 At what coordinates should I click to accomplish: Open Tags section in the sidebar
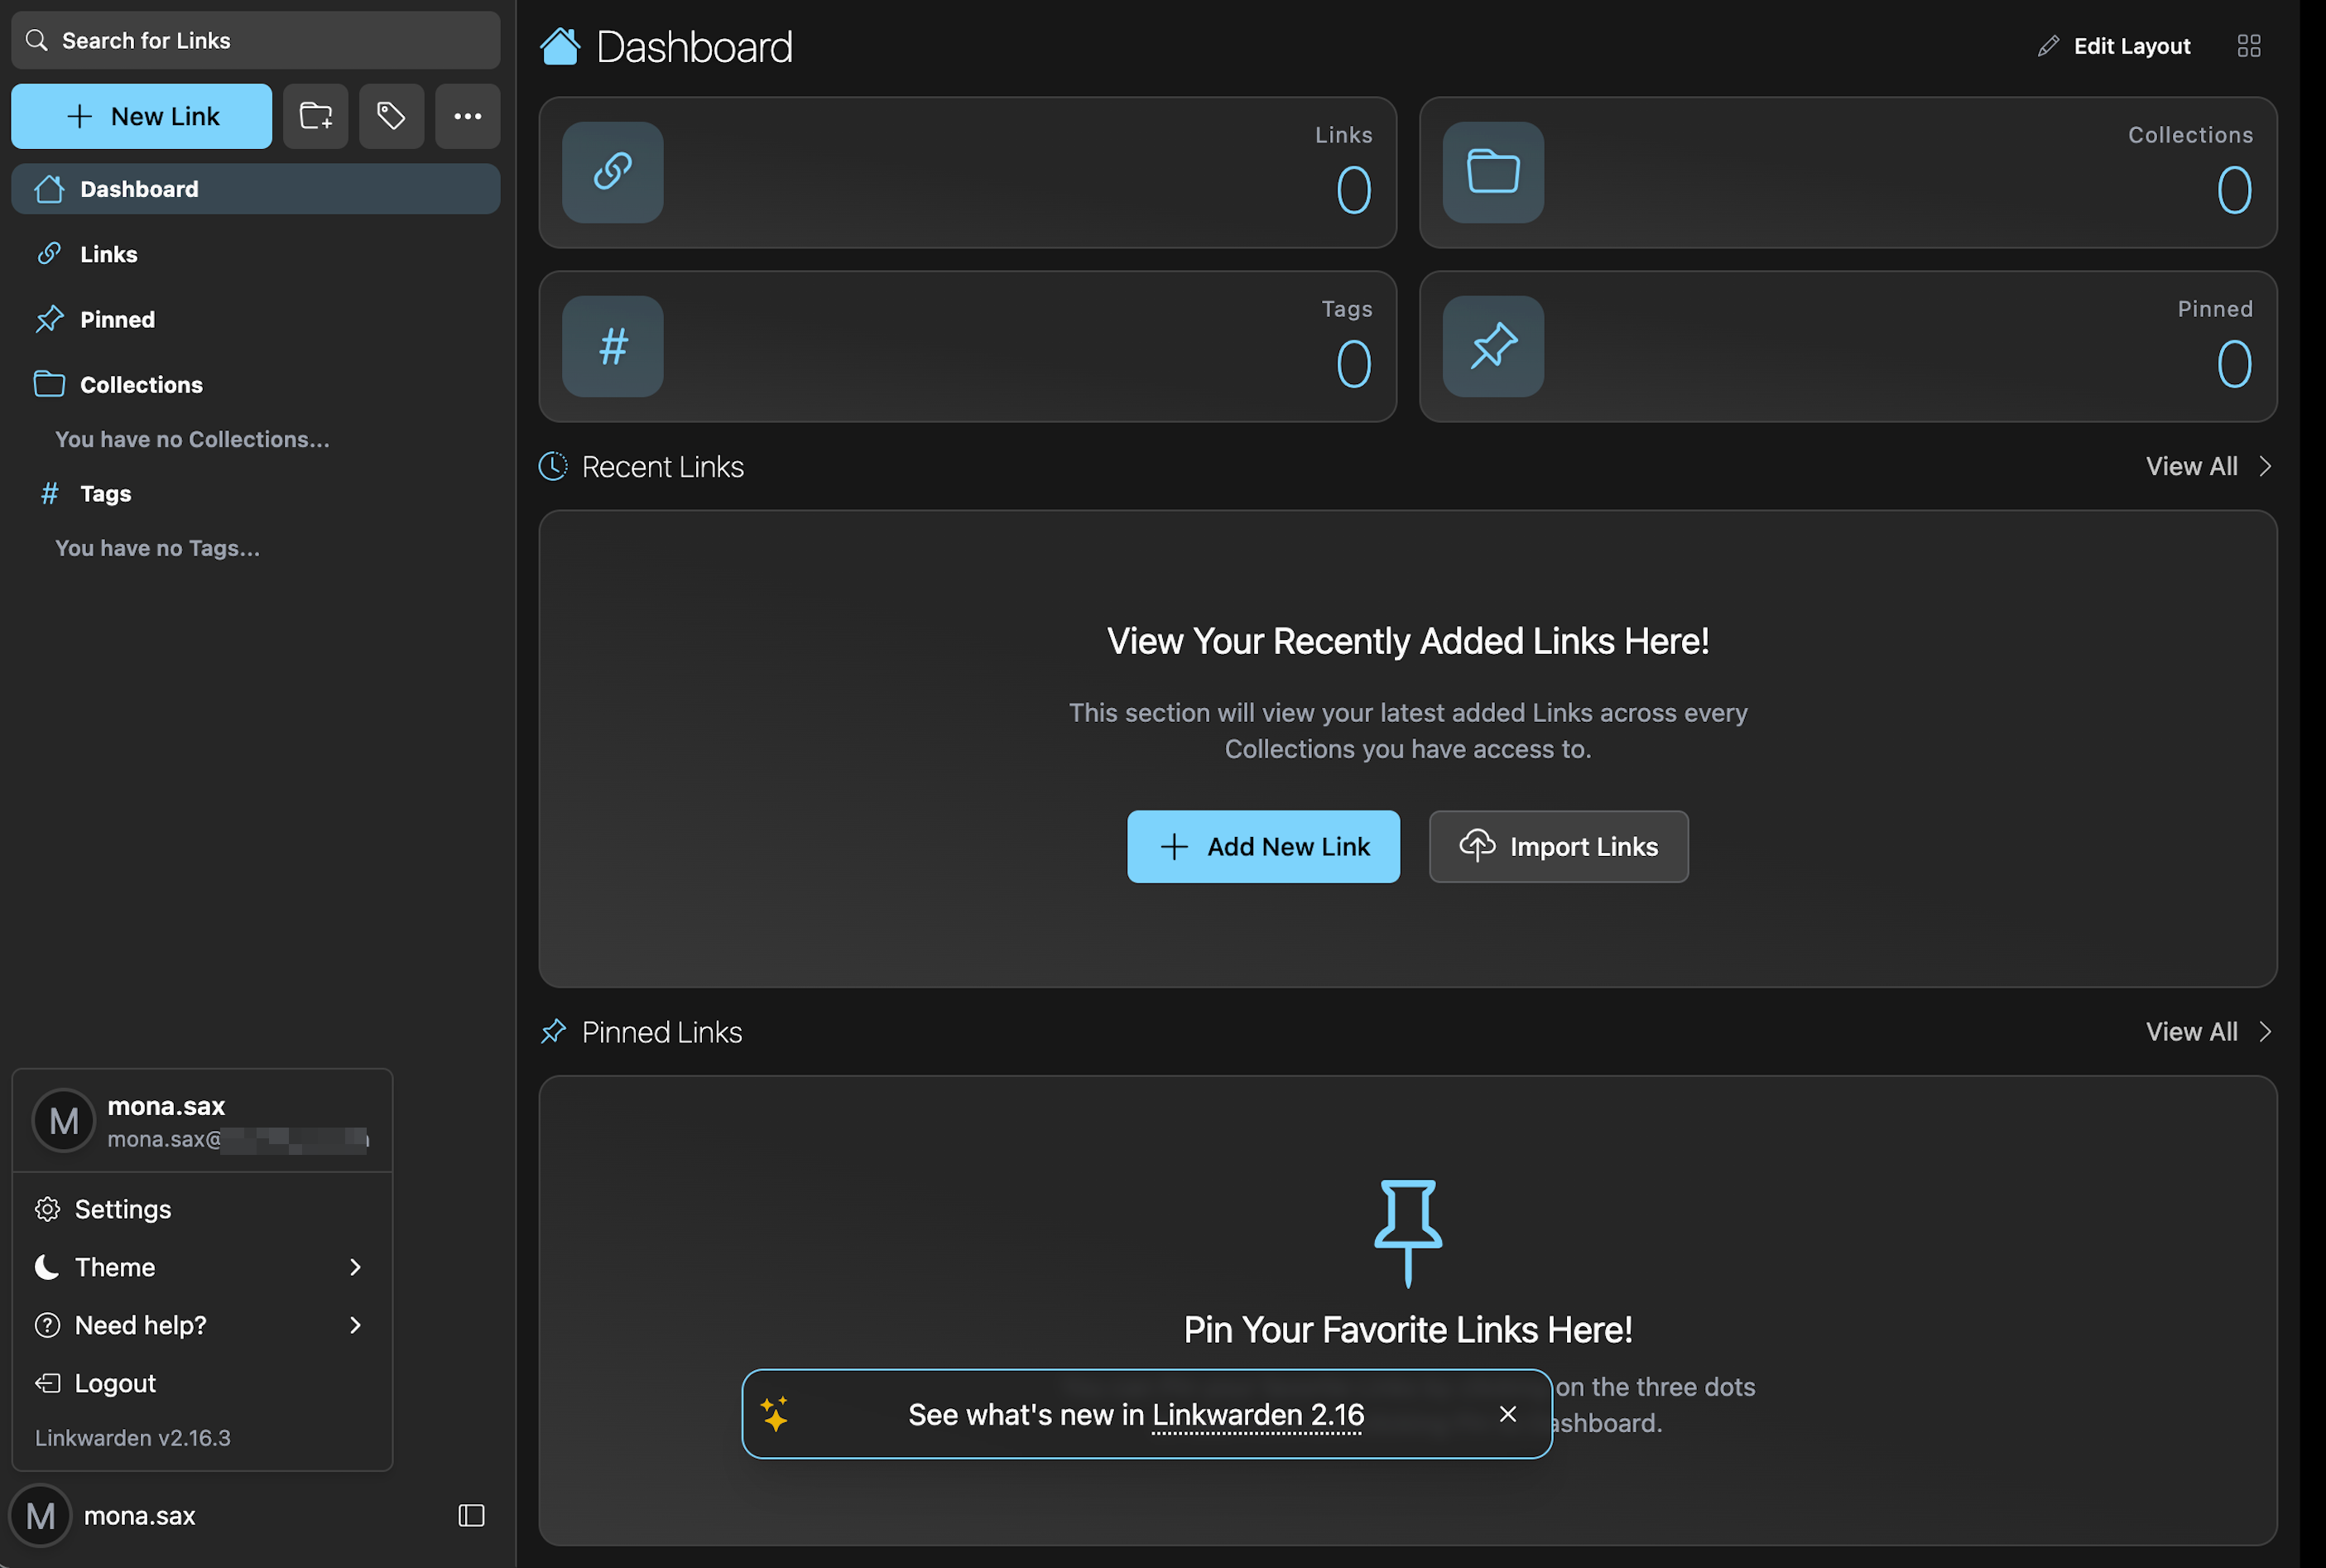[x=255, y=493]
